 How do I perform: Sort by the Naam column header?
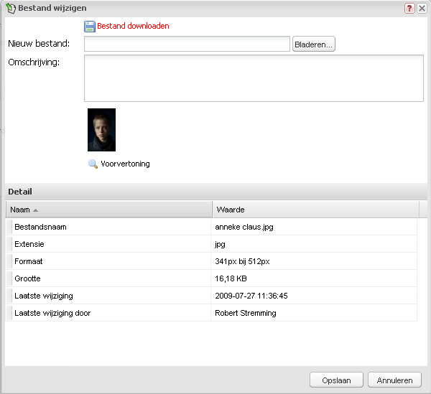109,210
